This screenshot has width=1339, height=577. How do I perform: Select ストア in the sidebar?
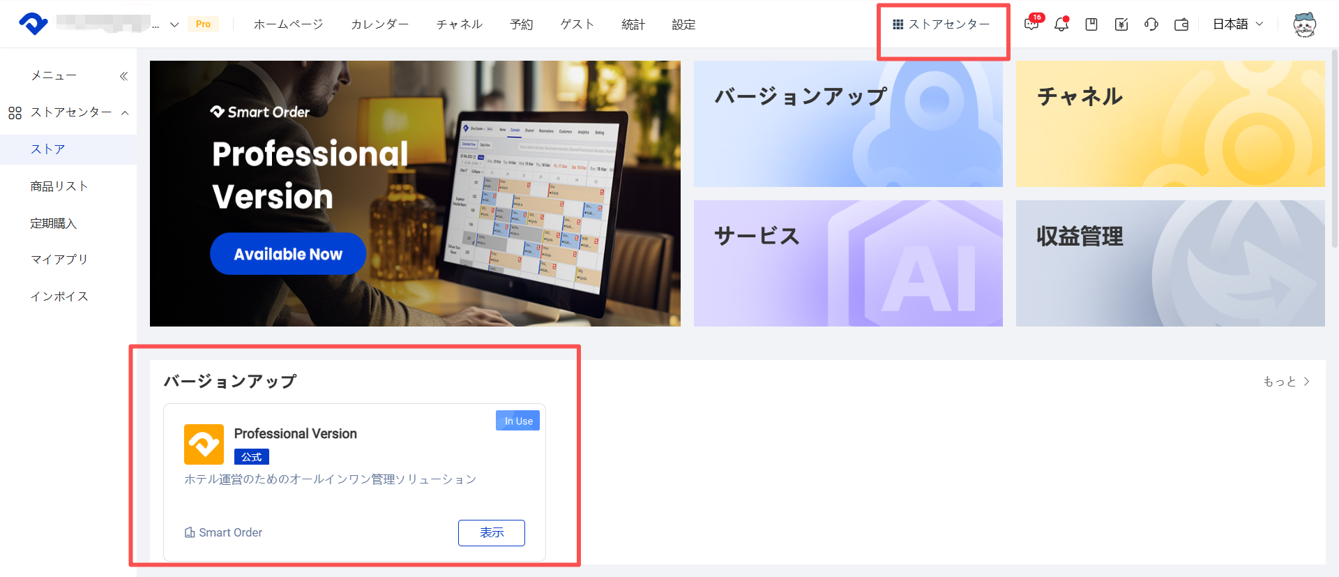click(x=68, y=149)
